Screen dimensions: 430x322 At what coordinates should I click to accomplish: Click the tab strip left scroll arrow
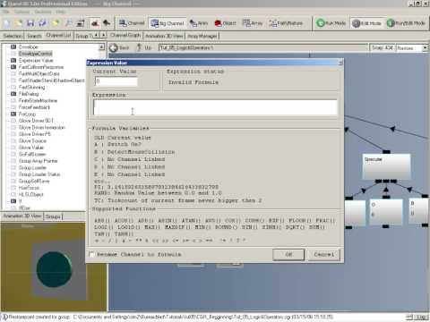(x=96, y=35)
